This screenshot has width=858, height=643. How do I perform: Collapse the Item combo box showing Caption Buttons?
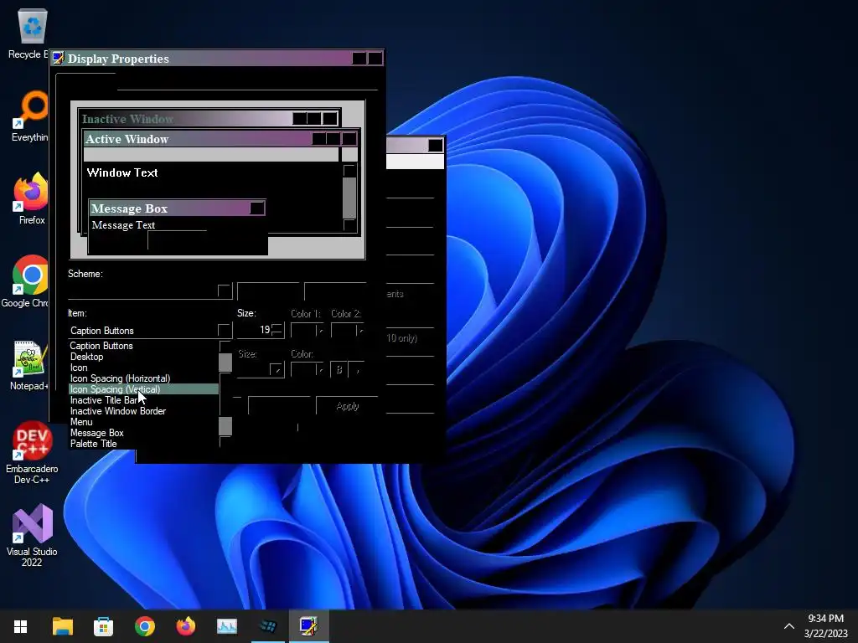tap(224, 330)
